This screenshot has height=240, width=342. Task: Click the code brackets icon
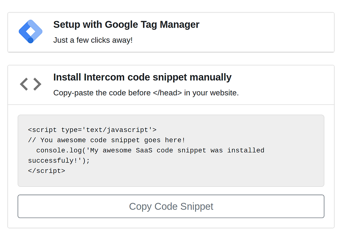30,84
